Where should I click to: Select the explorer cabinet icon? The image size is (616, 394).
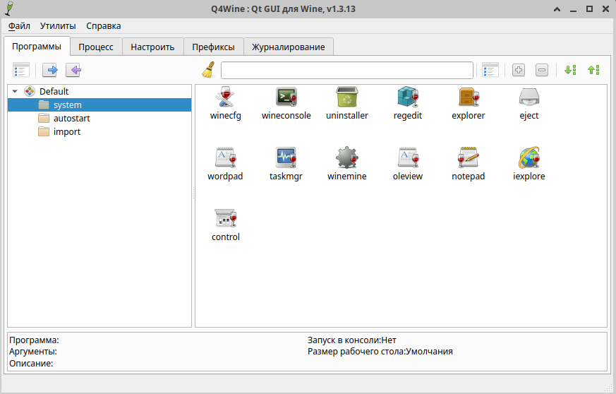click(469, 97)
